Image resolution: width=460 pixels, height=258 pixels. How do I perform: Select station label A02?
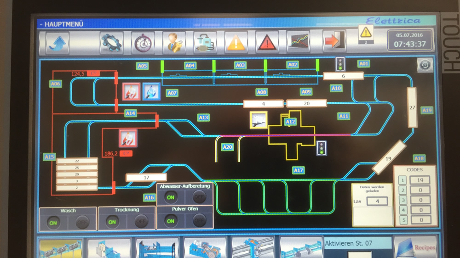[x=293, y=65]
